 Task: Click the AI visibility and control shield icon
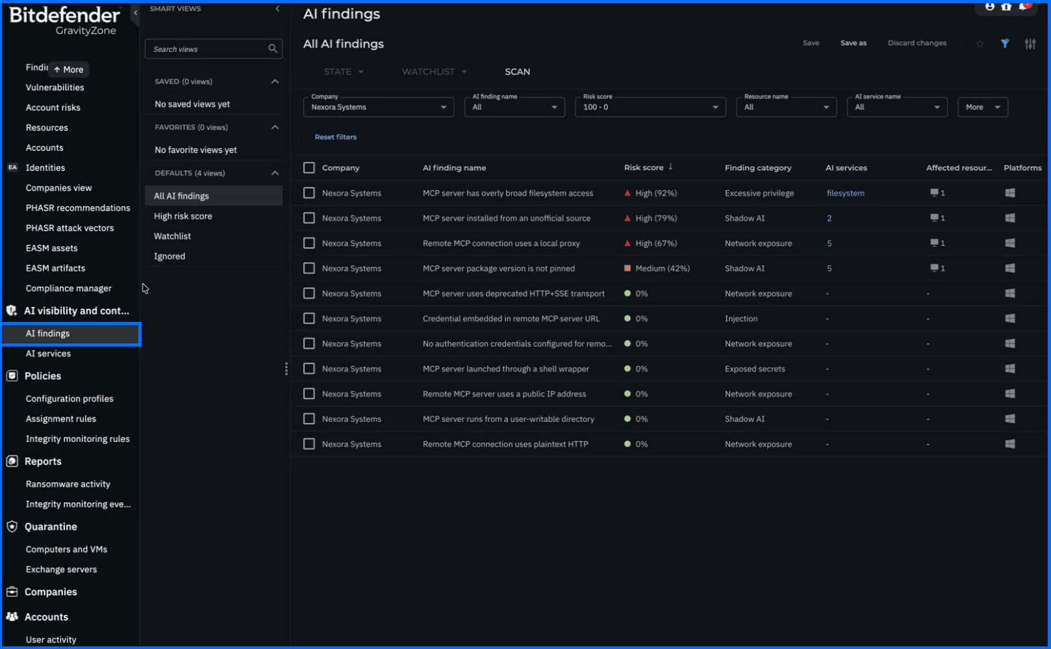tap(12, 311)
